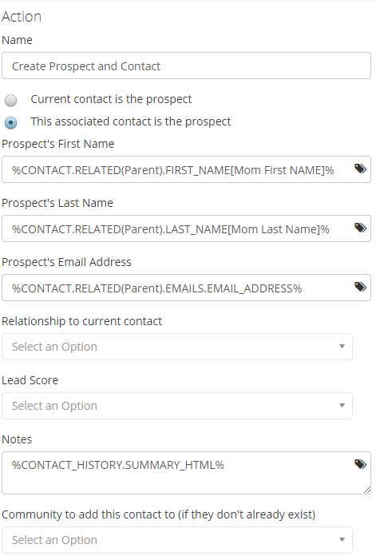Click into the action Name field
The width and height of the screenshot is (376, 556).
(x=187, y=66)
